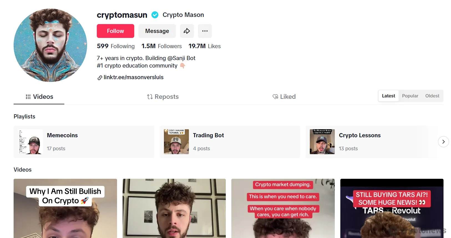Open the Memecoins playlist
Screen dimensions: 451x238
tap(84, 142)
